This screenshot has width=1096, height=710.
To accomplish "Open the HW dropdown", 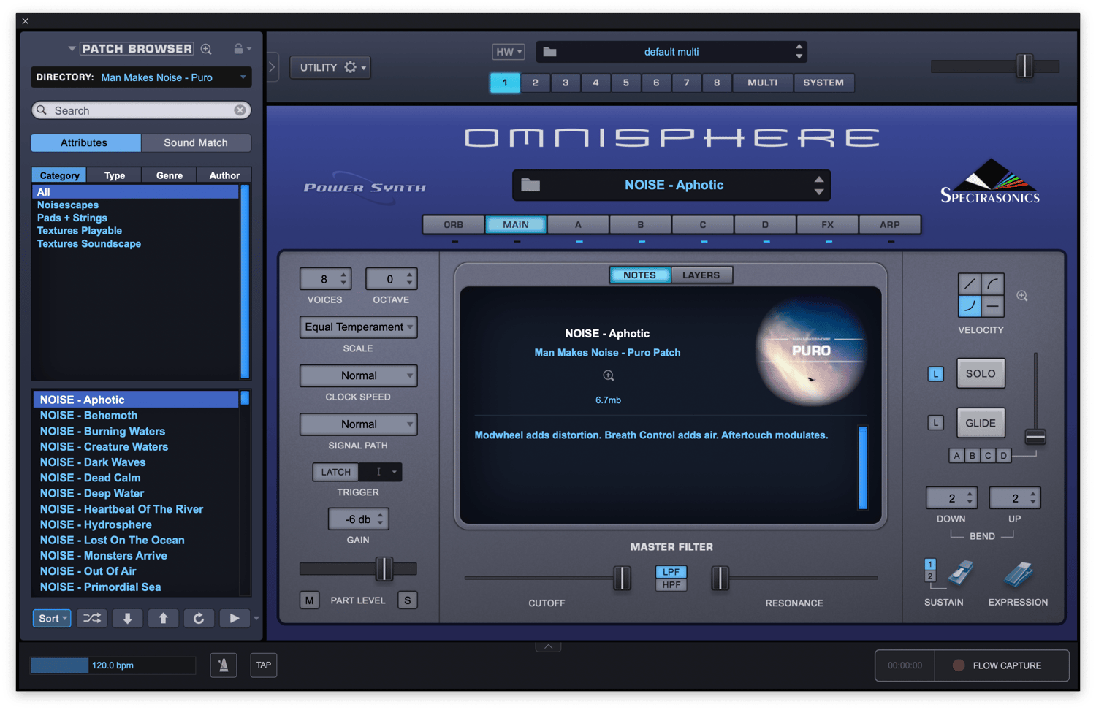I will (x=509, y=52).
